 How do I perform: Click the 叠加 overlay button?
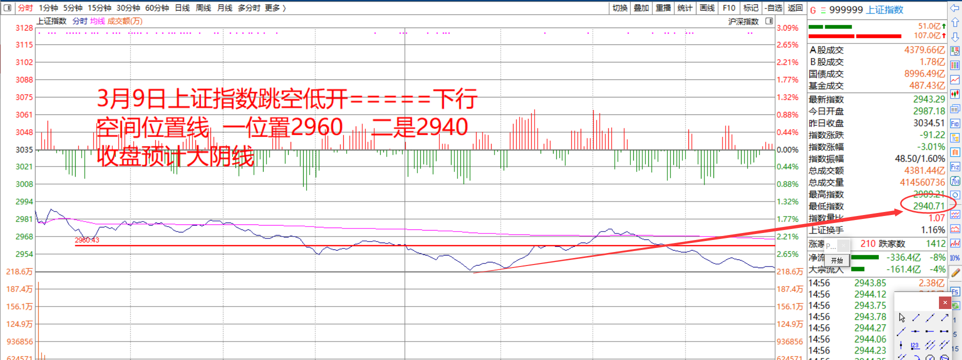pyautogui.click(x=641, y=8)
